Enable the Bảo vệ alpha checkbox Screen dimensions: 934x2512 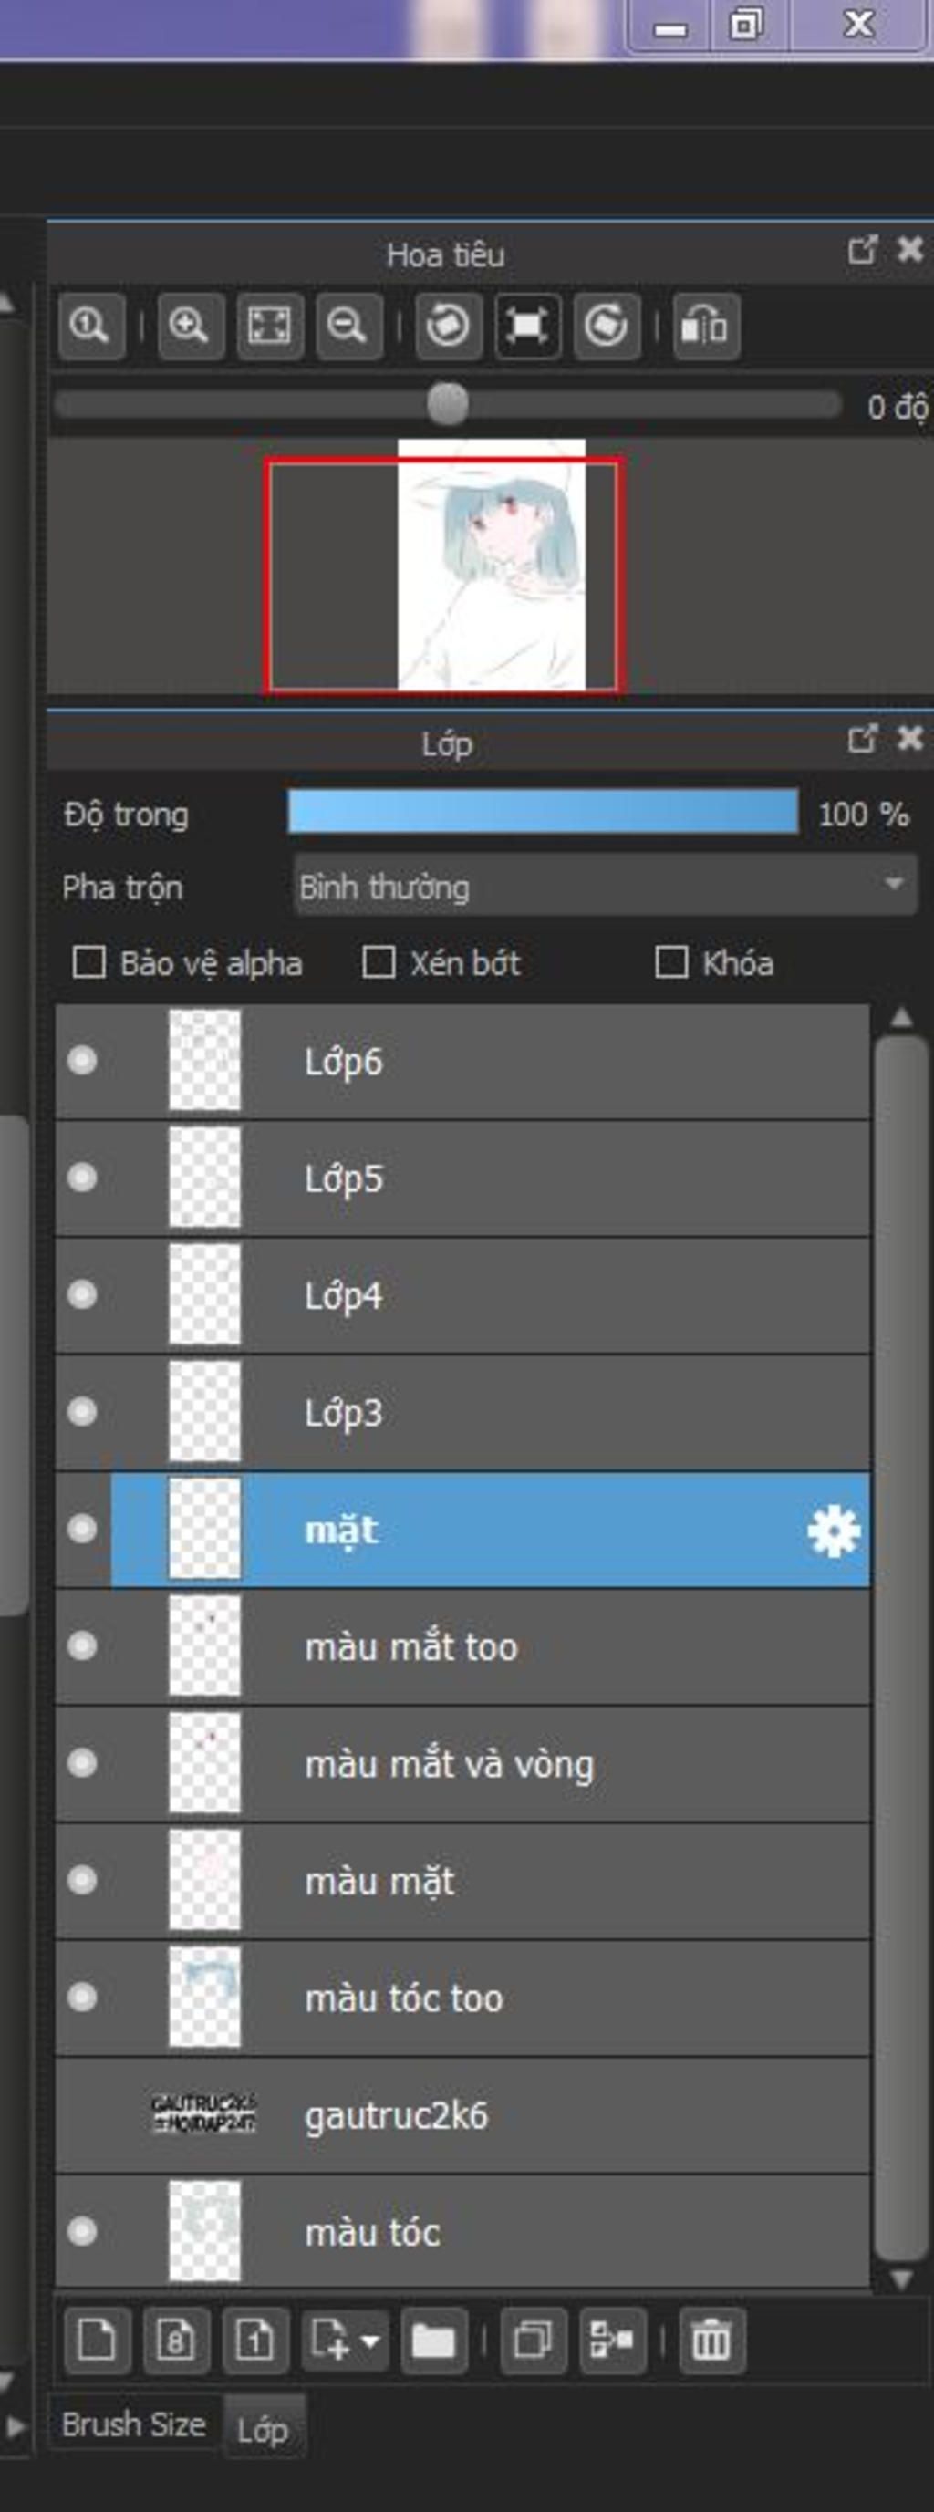coord(89,963)
